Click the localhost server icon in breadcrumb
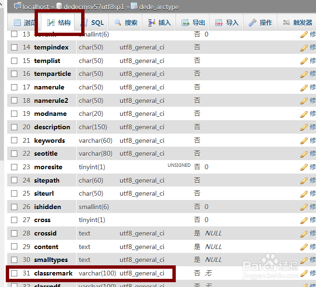 pyautogui.click(x=17, y=6)
